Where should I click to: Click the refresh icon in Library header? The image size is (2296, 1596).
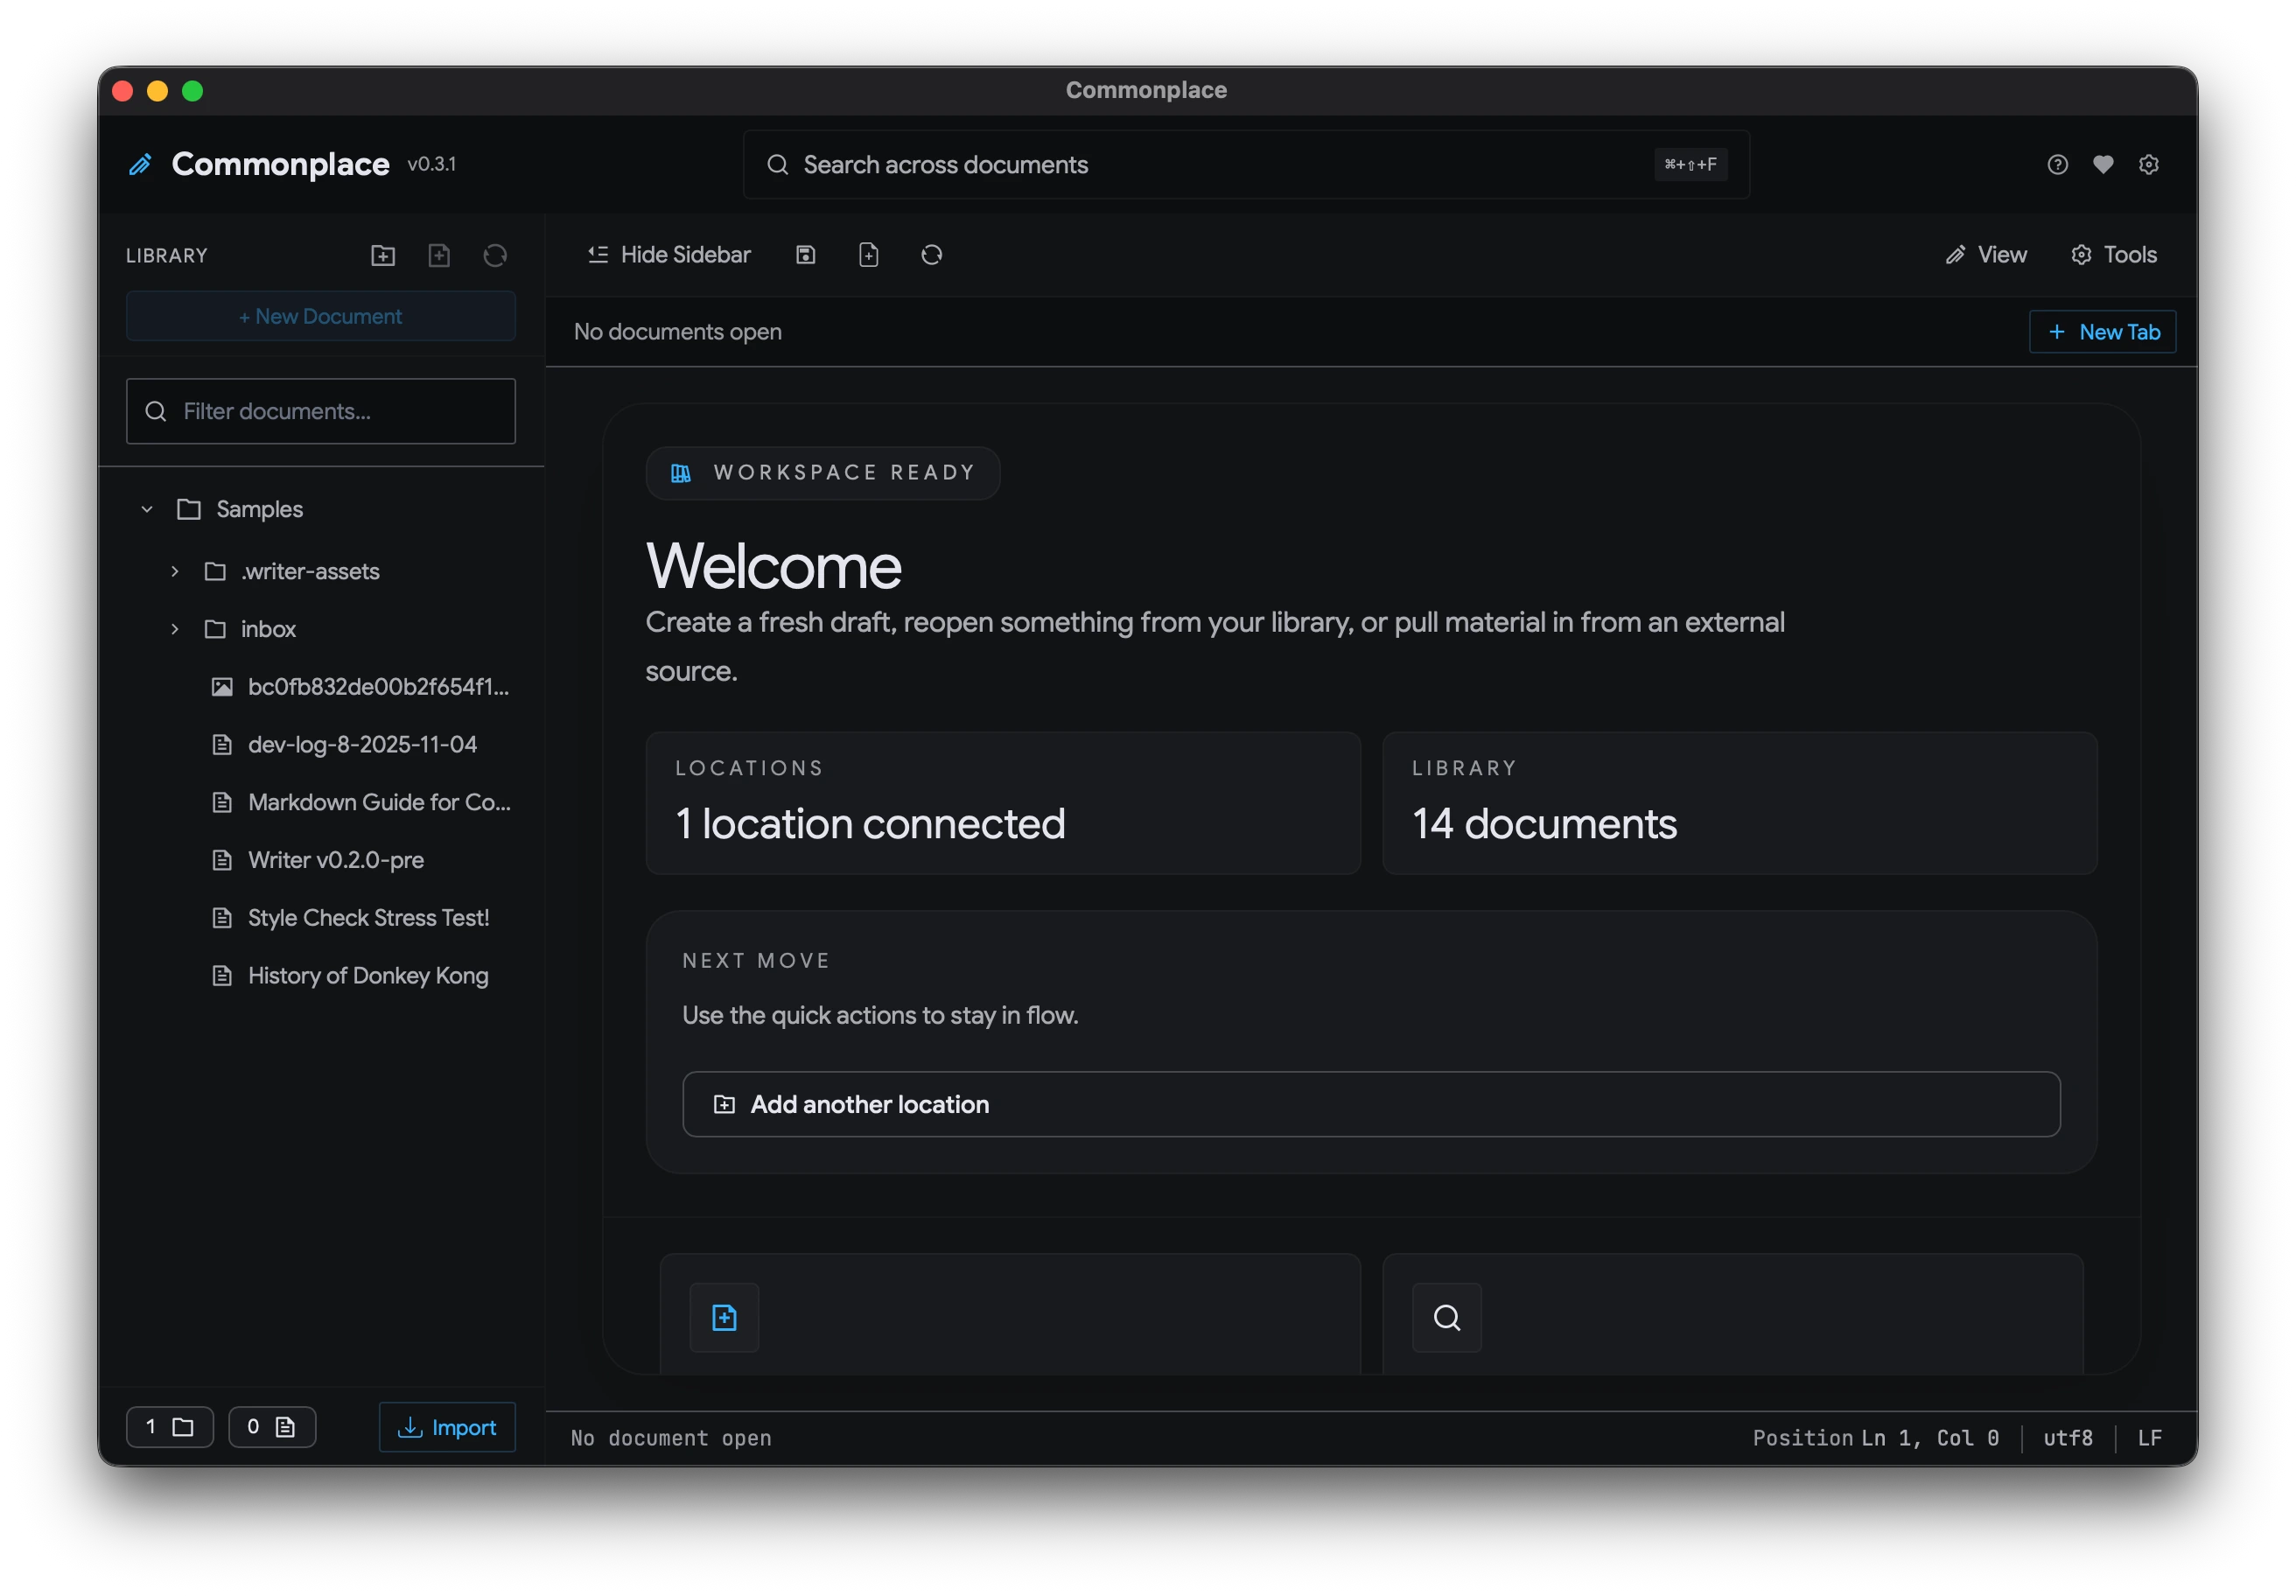tap(495, 255)
